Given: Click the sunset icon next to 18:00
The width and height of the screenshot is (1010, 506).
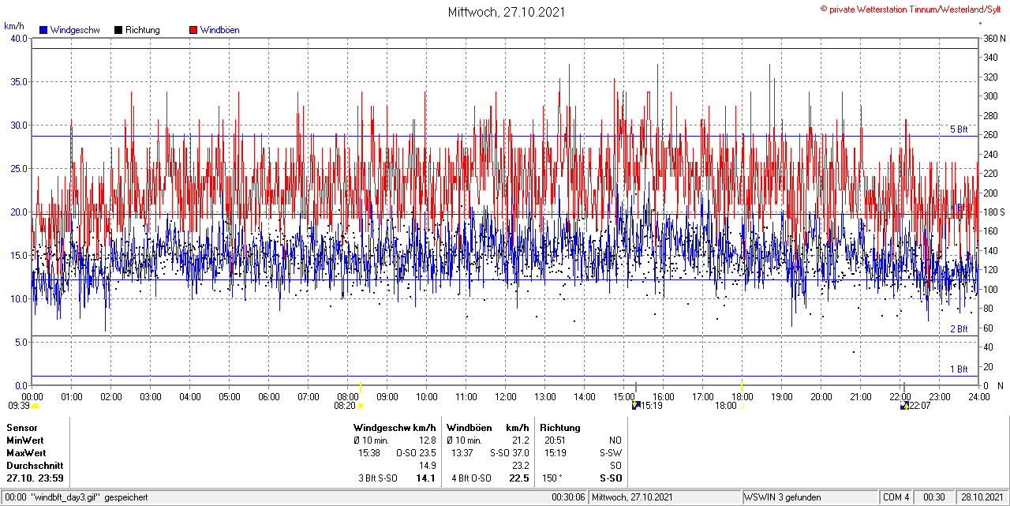Looking at the screenshot, I should [x=742, y=406].
